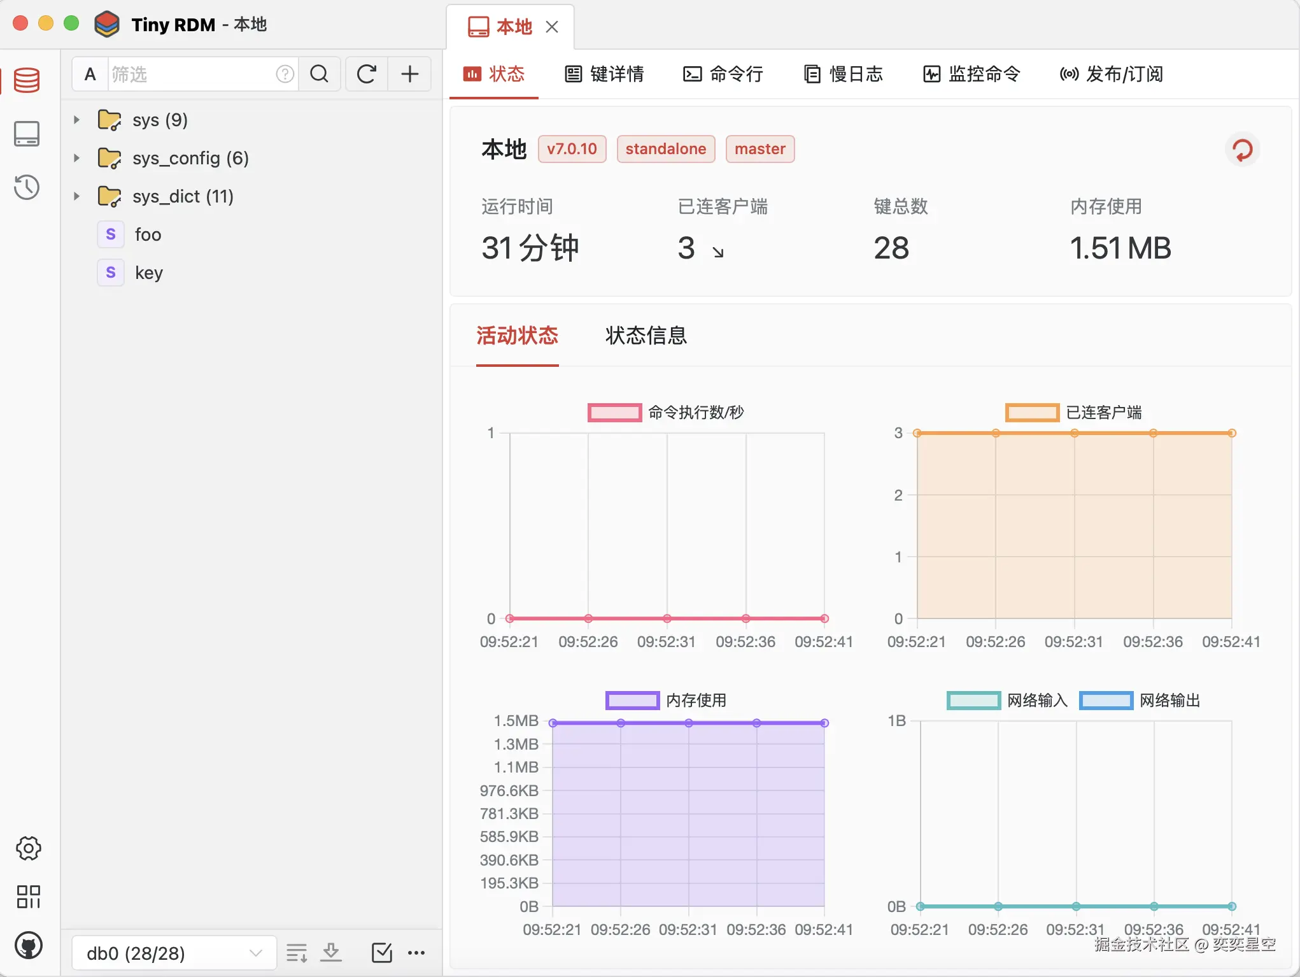Click the key search magnifier icon
1300x977 pixels.
coord(320,75)
